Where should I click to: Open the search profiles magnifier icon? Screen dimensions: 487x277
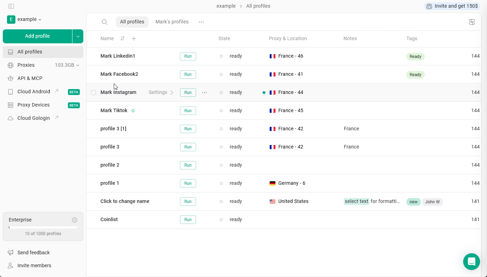tap(104, 22)
